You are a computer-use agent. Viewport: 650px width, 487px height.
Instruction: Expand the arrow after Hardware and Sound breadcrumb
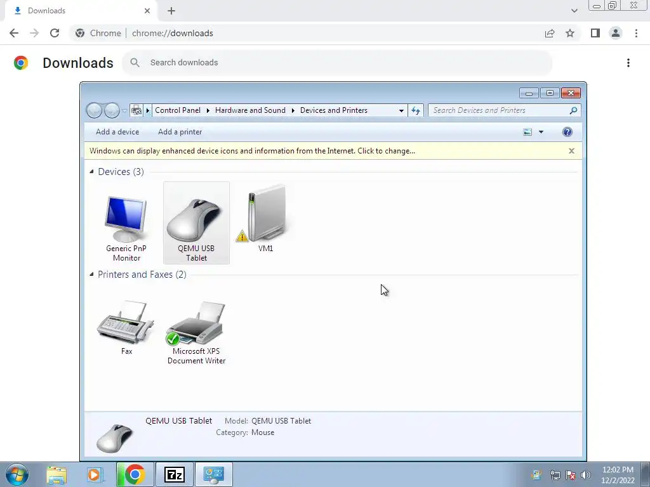point(293,110)
